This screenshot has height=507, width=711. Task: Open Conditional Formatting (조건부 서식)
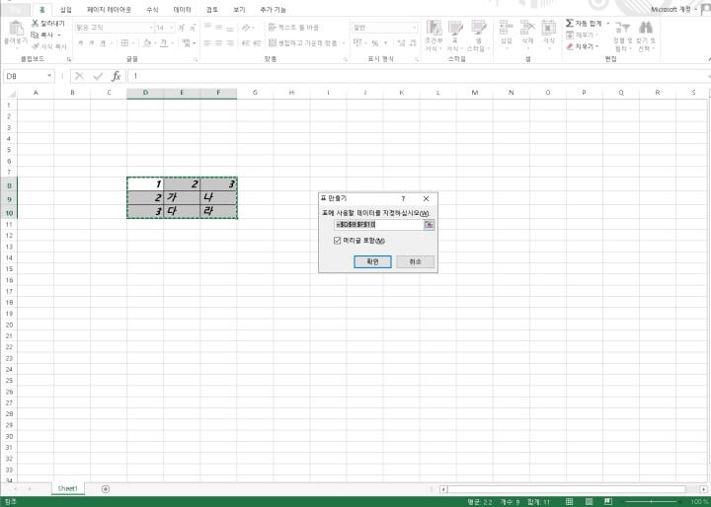pyautogui.click(x=434, y=36)
